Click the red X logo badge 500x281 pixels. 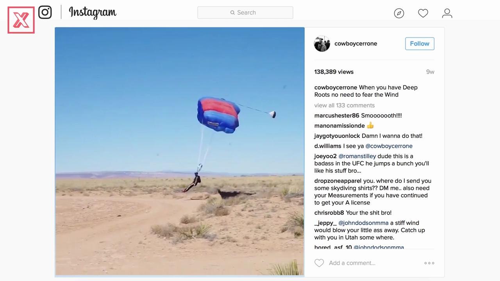click(x=21, y=20)
